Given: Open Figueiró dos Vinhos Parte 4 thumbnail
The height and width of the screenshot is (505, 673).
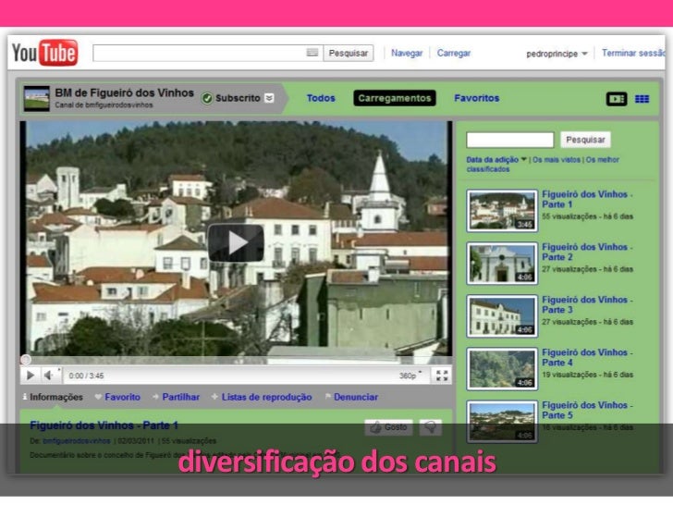Looking at the screenshot, I should (502, 369).
